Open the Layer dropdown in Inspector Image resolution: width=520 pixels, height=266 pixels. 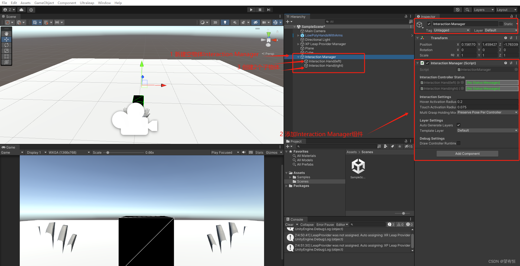tap(501, 30)
